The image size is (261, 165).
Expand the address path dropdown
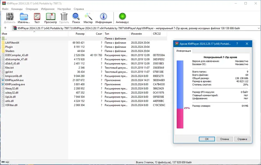point(259,28)
